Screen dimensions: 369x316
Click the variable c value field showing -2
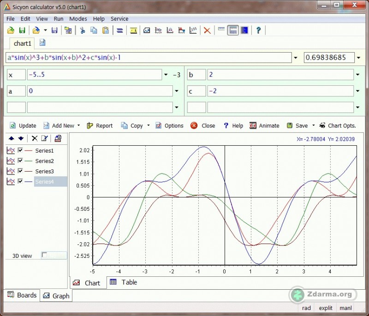280,91
